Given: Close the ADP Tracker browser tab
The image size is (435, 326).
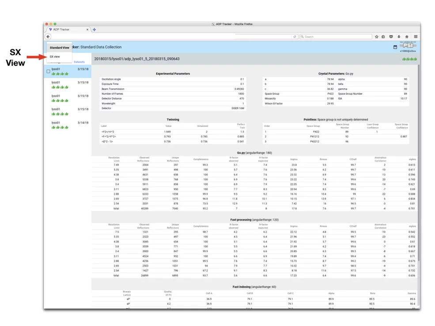Looking at the screenshot, I should (x=87, y=30).
